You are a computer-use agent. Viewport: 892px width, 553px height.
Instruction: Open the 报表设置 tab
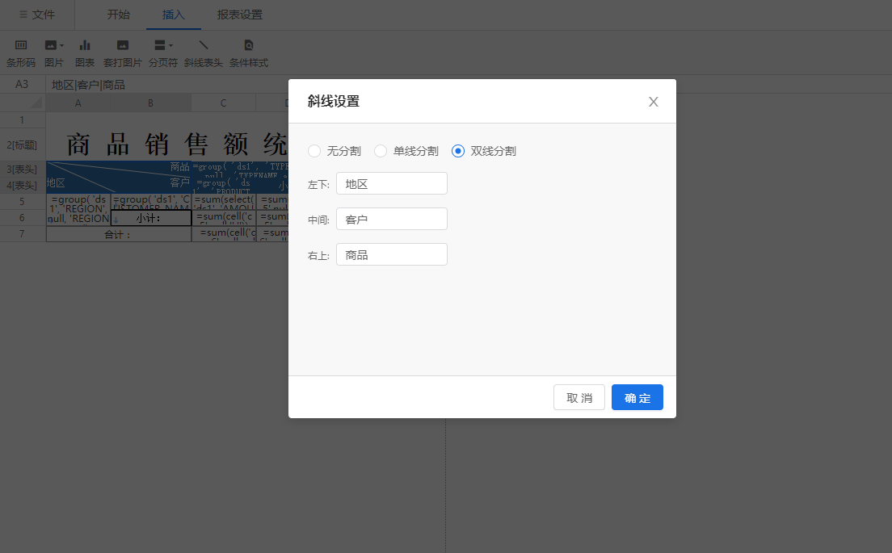[x=239, y=15]
